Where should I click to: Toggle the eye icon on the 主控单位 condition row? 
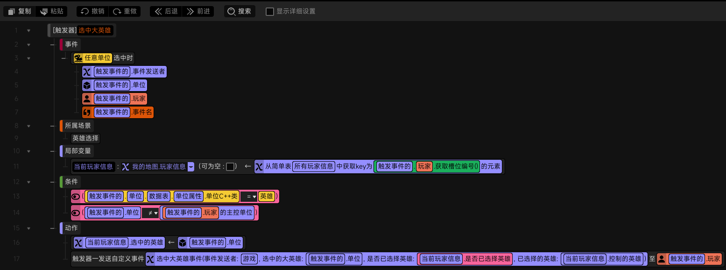[x=76, y=213]
